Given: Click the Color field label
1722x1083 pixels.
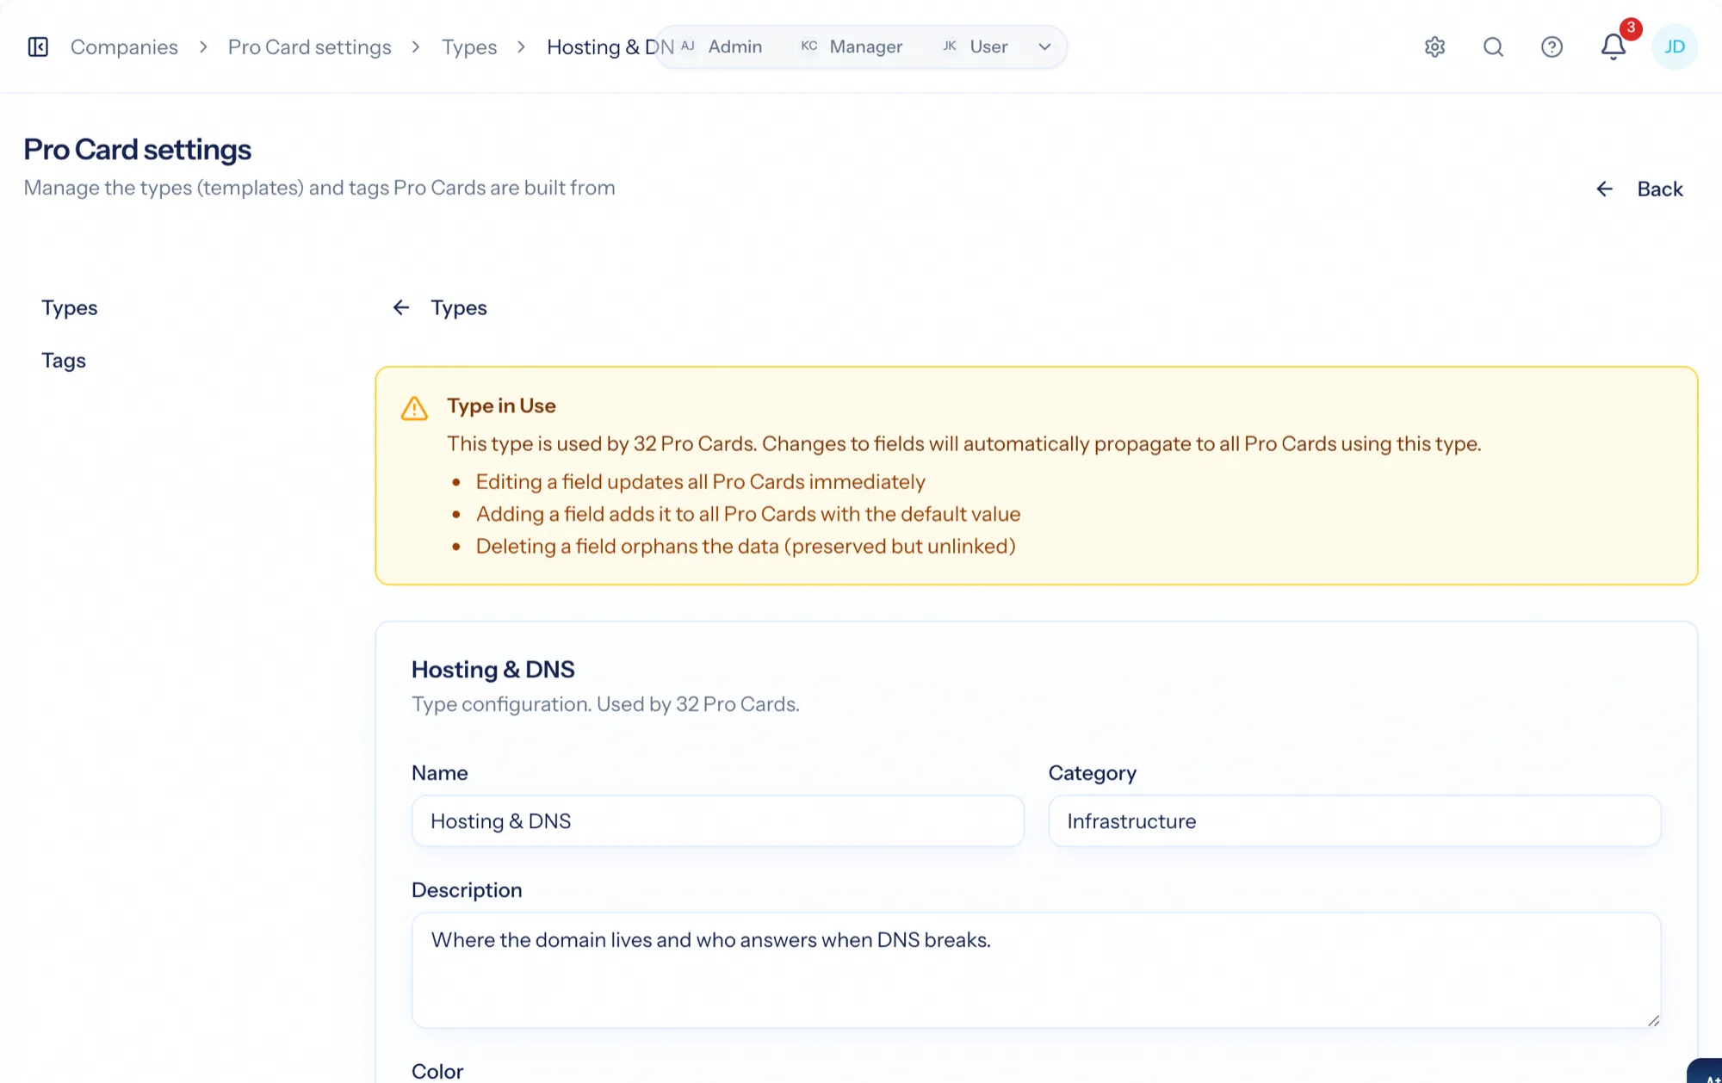Looking at the screenshot, I should click(437, 1070).
